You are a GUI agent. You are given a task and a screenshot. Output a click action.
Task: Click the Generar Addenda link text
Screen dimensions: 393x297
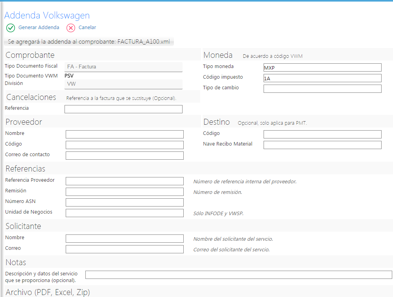pyautogui.click(x=39, y=28)
